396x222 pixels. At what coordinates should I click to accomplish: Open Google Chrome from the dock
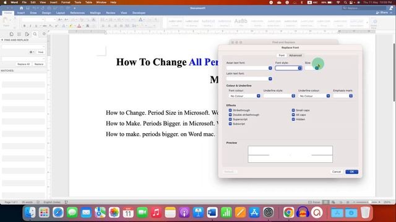click(x=288, y=212)
